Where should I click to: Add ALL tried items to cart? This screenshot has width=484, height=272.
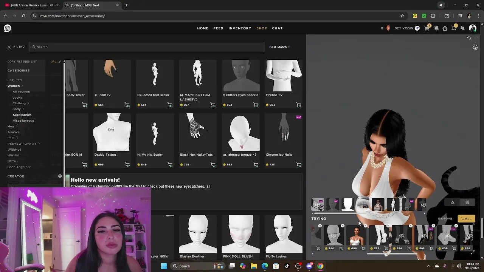[x=466, y=219]
